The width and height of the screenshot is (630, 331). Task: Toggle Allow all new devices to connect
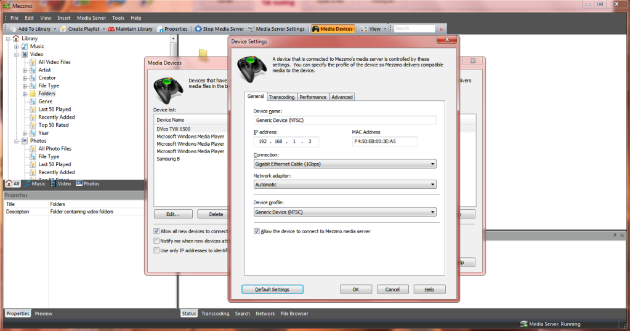point(156,231)
